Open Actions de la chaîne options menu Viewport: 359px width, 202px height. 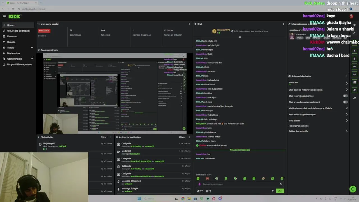tap(346, 76)
